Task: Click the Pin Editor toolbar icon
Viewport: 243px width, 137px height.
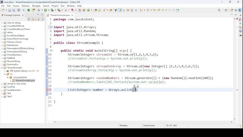Action: (x=177, y=10)
